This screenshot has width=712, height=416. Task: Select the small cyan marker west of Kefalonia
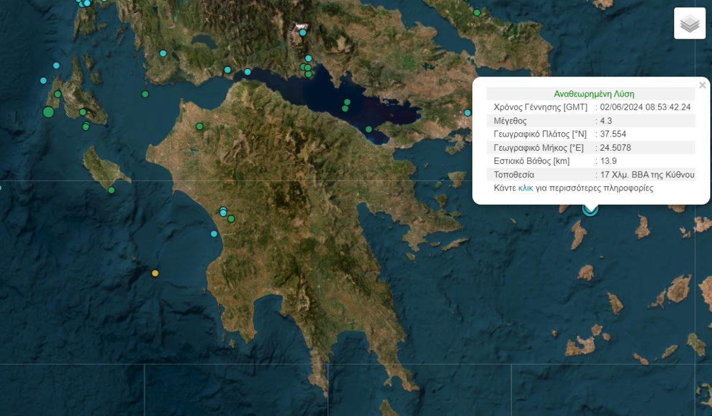click(x=44, y=80)
